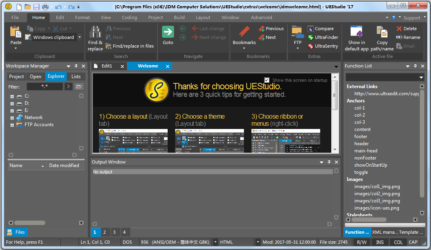Open the Coding ribbon tab

(x=129, y=17)
